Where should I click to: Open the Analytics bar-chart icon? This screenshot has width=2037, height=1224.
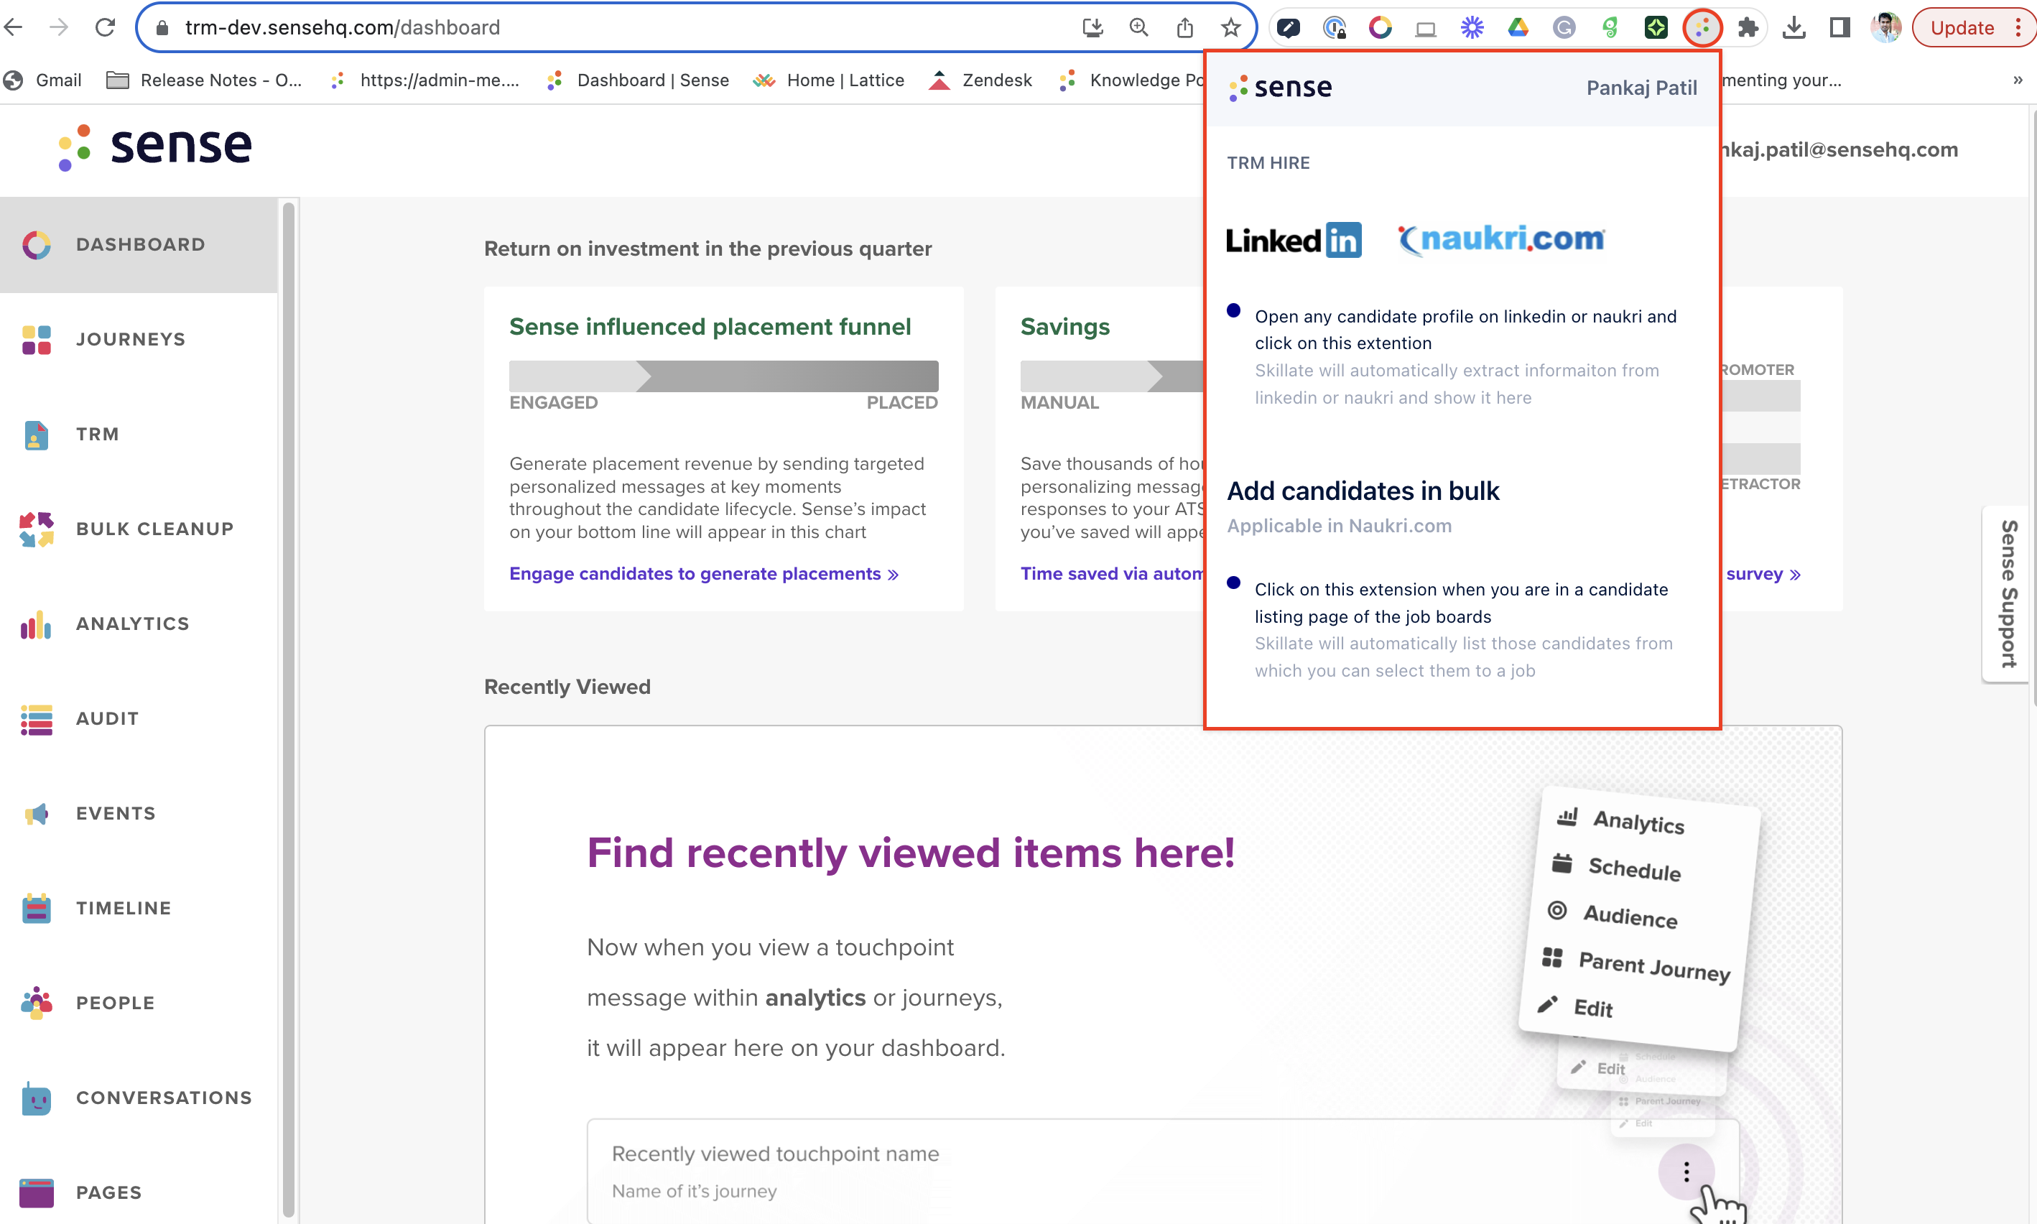click(37, 624)
